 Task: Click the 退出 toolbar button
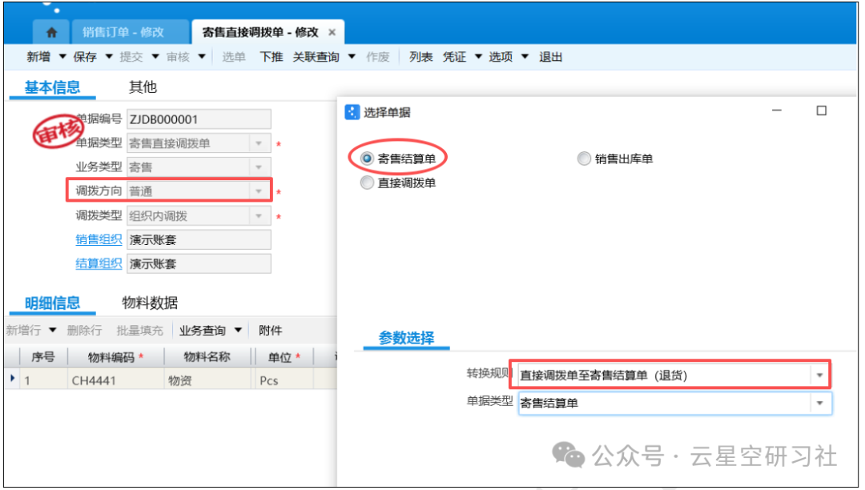(550, 57)
